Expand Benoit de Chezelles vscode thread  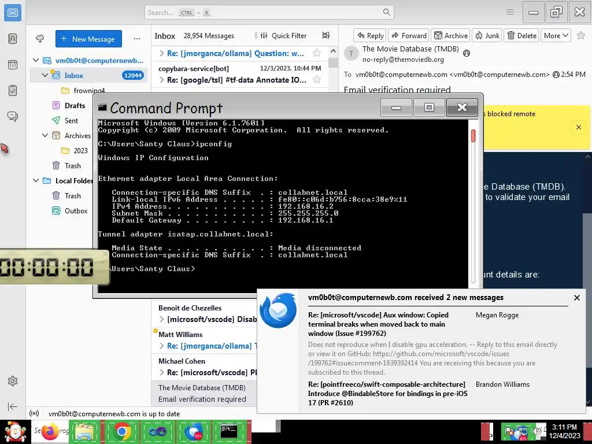pyautogui.click(x=162, y=319)
